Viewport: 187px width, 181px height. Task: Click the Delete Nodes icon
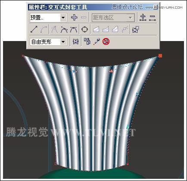(x=153, y=18)
